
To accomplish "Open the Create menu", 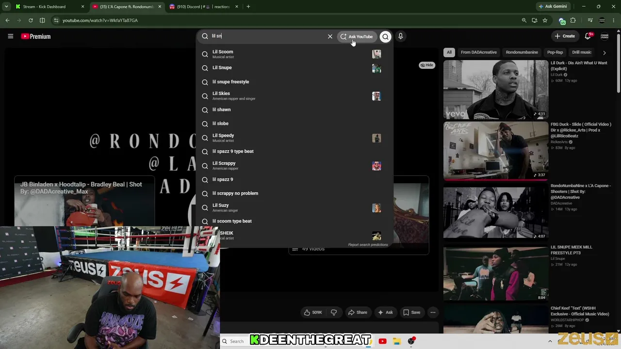I will [565, 36].
